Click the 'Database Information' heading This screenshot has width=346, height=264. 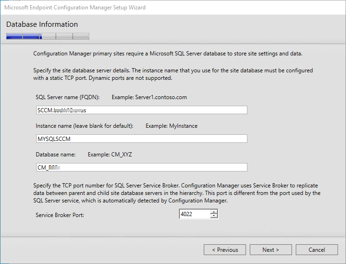[x=42, y=24]
